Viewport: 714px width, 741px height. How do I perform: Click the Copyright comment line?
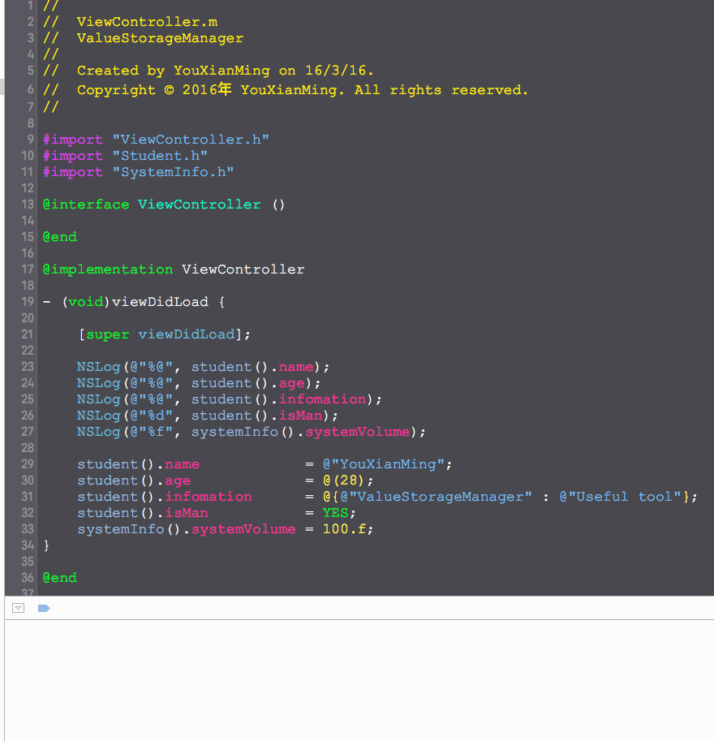286,89
